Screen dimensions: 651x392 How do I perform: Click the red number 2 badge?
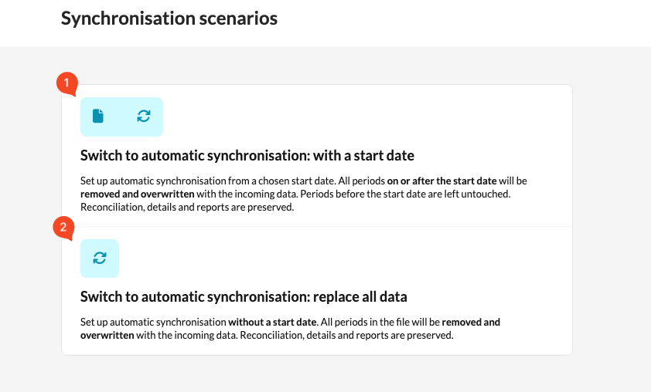(x=63, y=227)
